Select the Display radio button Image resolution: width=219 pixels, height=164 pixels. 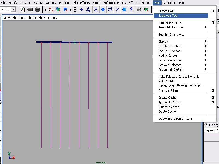point(206,125)
